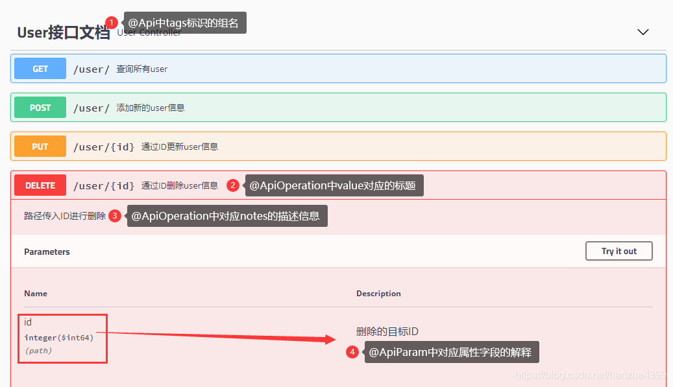The height and width of the screenshot is (387, 673).
Task: Click the (path) parameter location text
Action: pos(38,351)
